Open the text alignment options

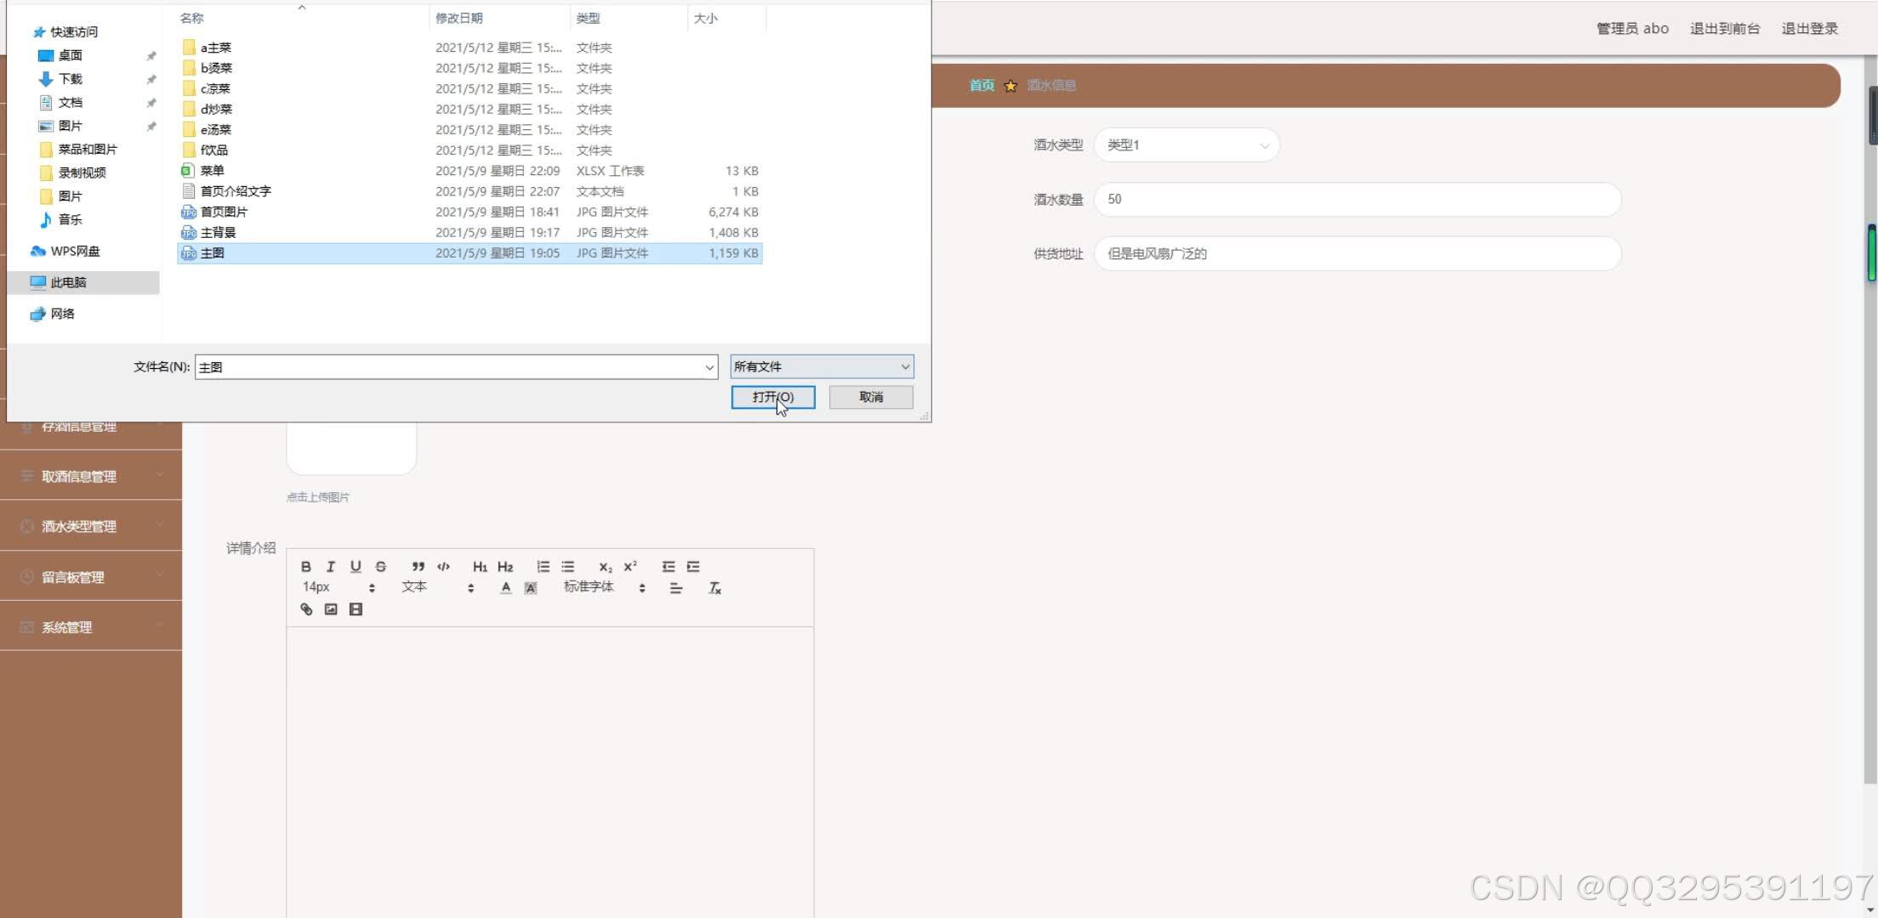point(676,588)
